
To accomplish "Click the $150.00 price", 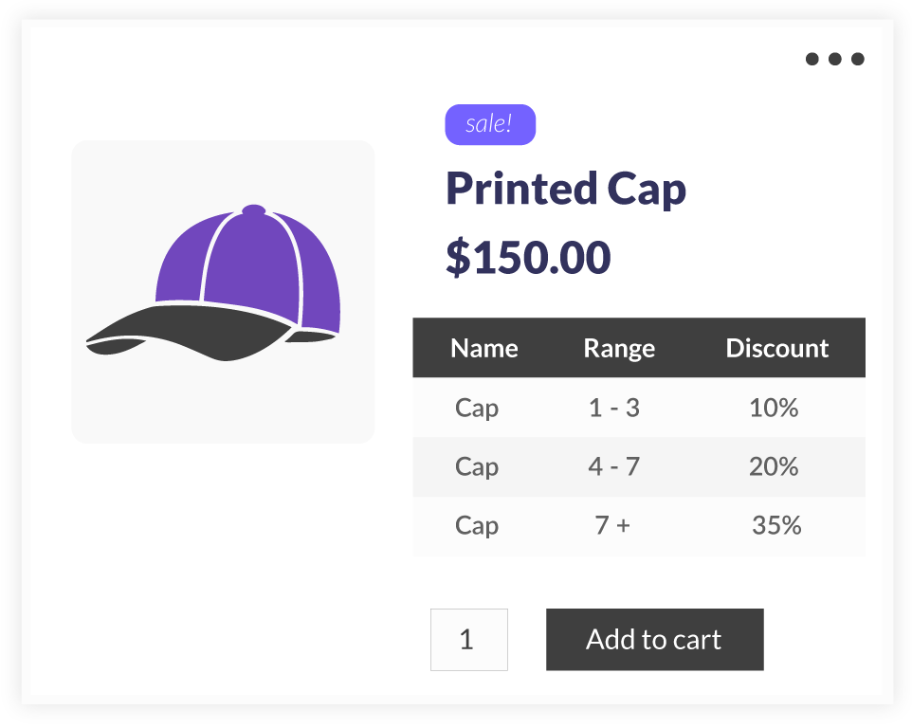I will tap(528, 257).
